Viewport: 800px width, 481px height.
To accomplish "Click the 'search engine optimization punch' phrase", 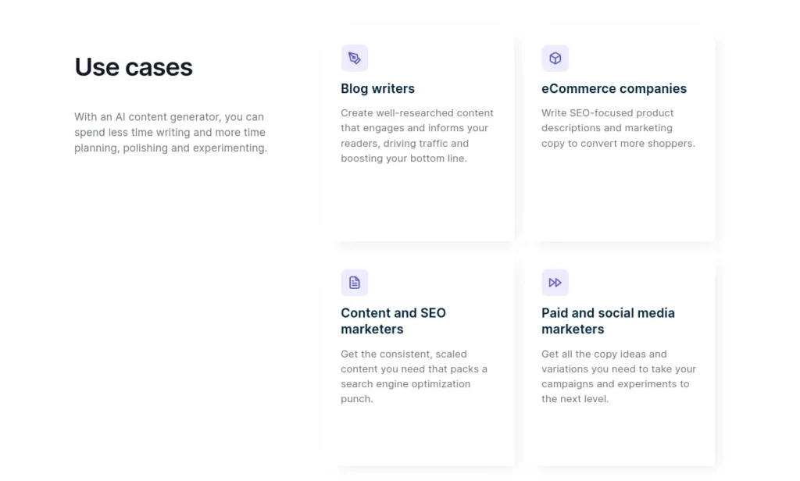I will click(405, 391).
